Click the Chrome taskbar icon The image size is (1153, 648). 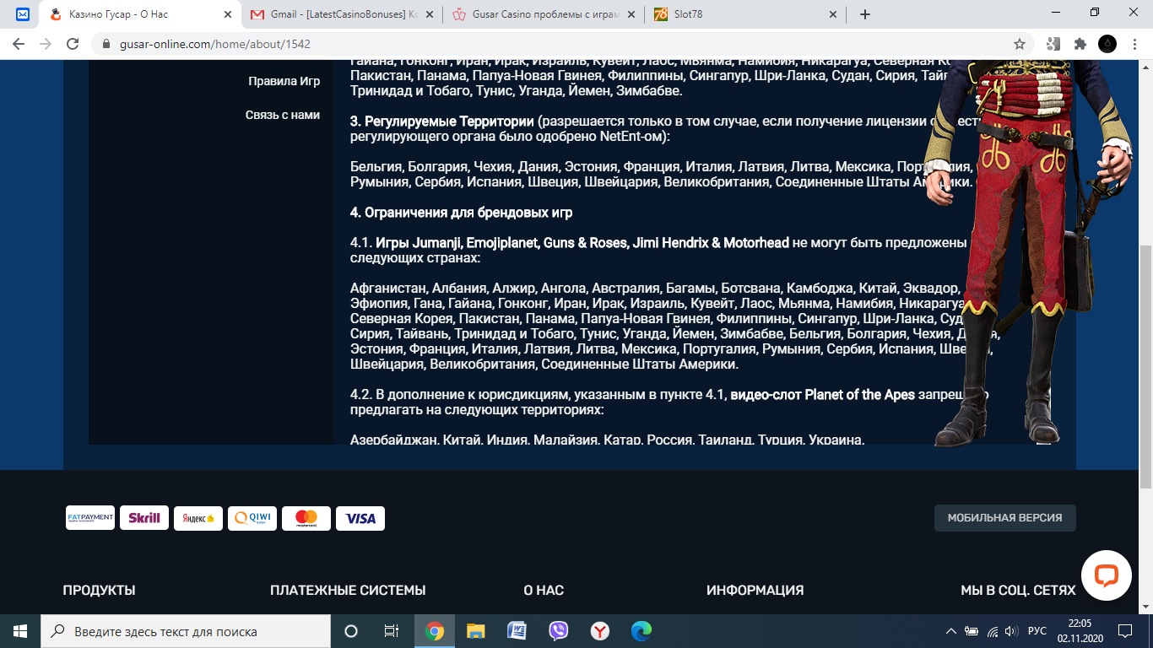435,631
